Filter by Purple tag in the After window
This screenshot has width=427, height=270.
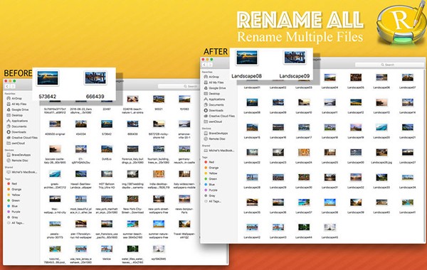click(211, 190)
